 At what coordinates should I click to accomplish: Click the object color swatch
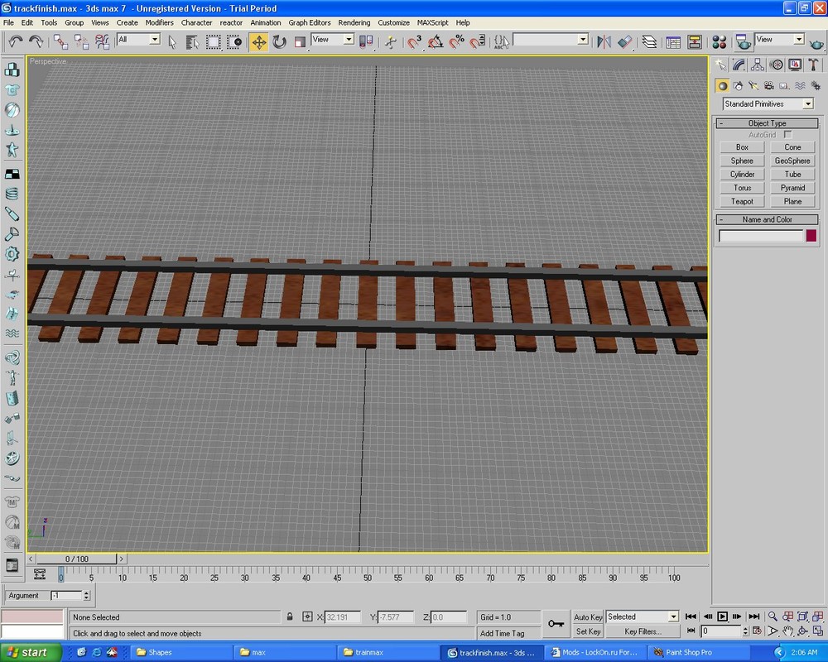(x=811, y=236)
